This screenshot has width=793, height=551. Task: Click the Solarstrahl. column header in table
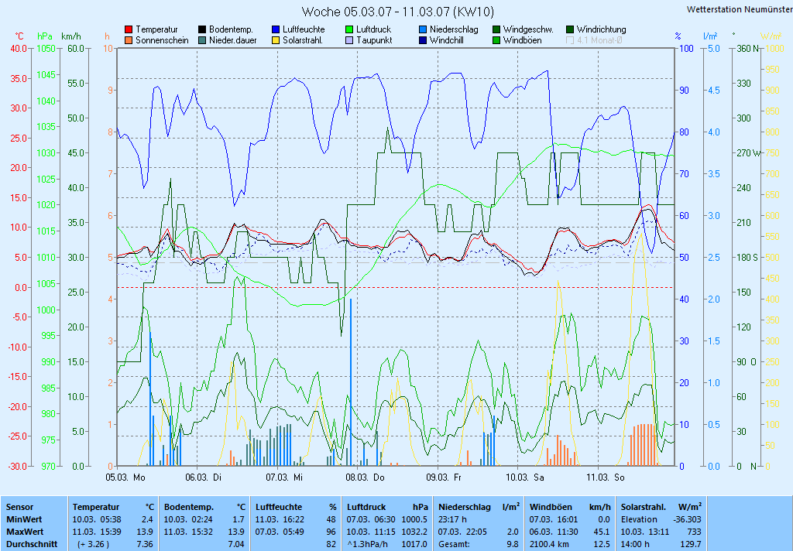point(646,507)
